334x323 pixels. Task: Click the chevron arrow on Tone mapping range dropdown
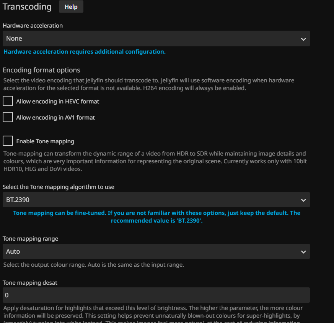[303, 252]
